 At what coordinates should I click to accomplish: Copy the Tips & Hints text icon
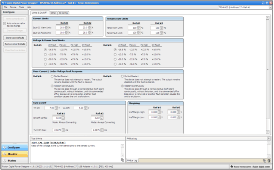(x=122, y=160)
